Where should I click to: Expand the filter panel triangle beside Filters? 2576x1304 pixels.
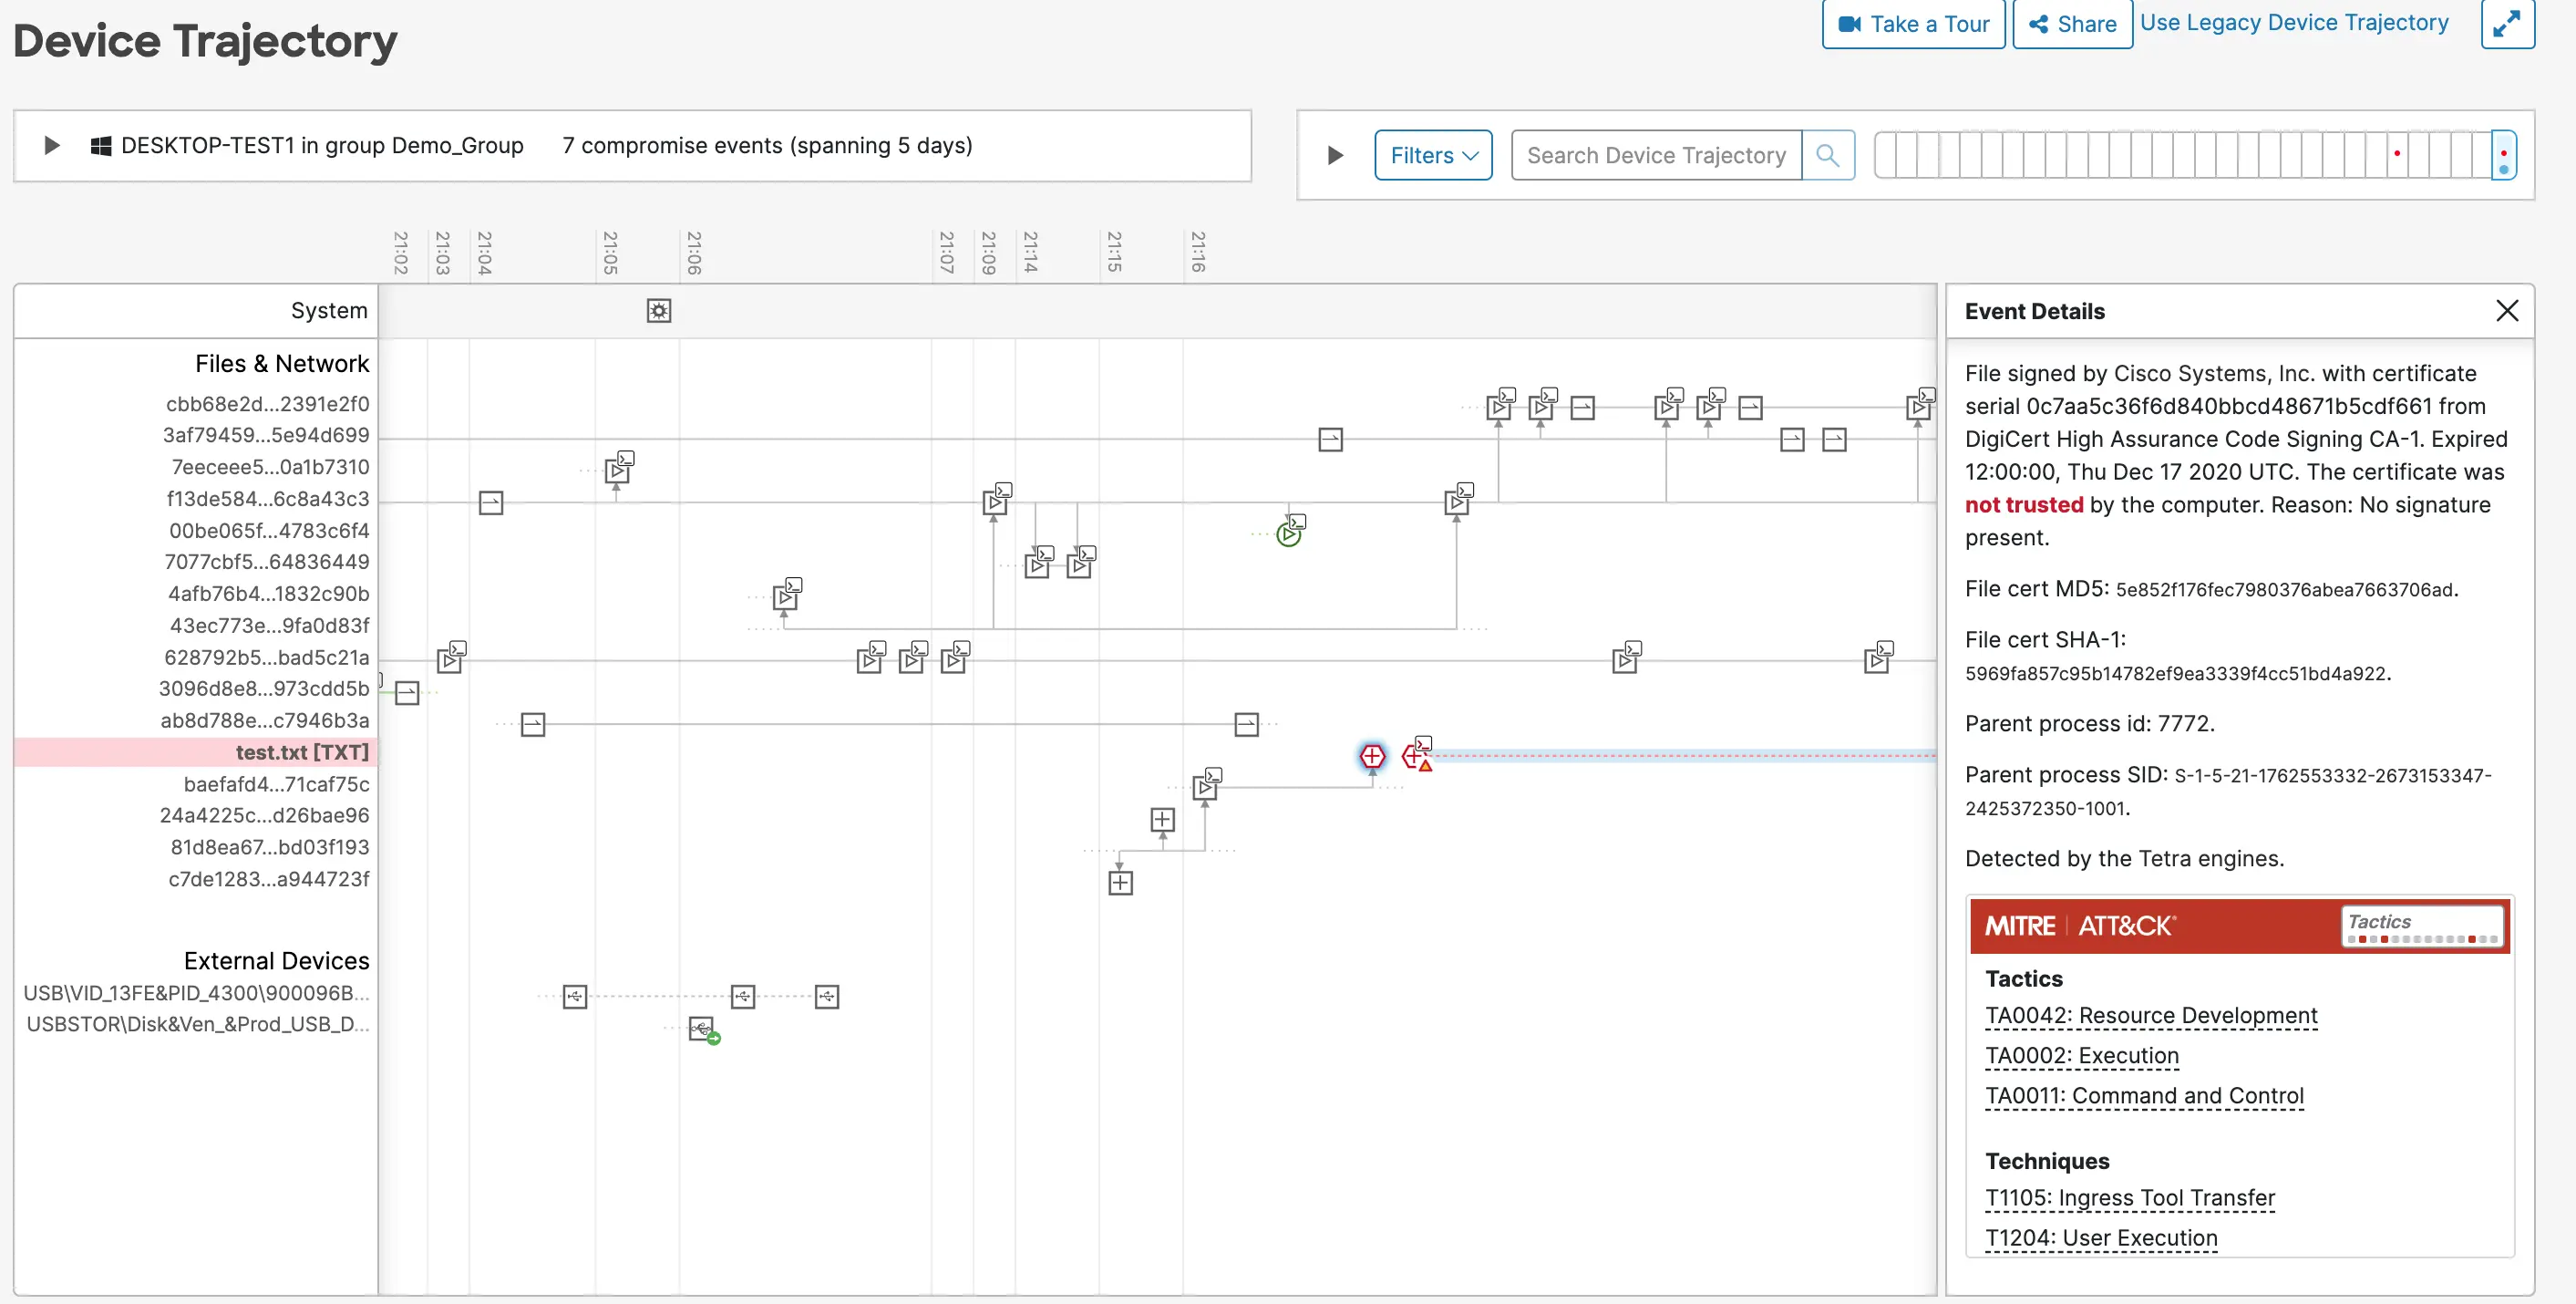click(x=1334, y=156)
